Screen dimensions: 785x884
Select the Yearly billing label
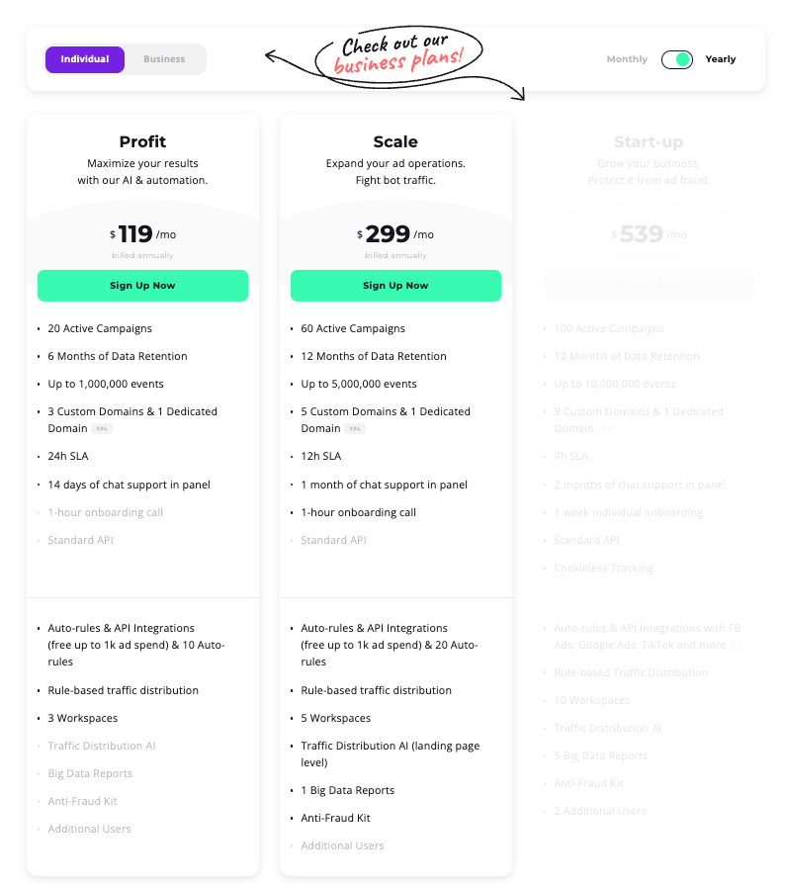point(721,59)
